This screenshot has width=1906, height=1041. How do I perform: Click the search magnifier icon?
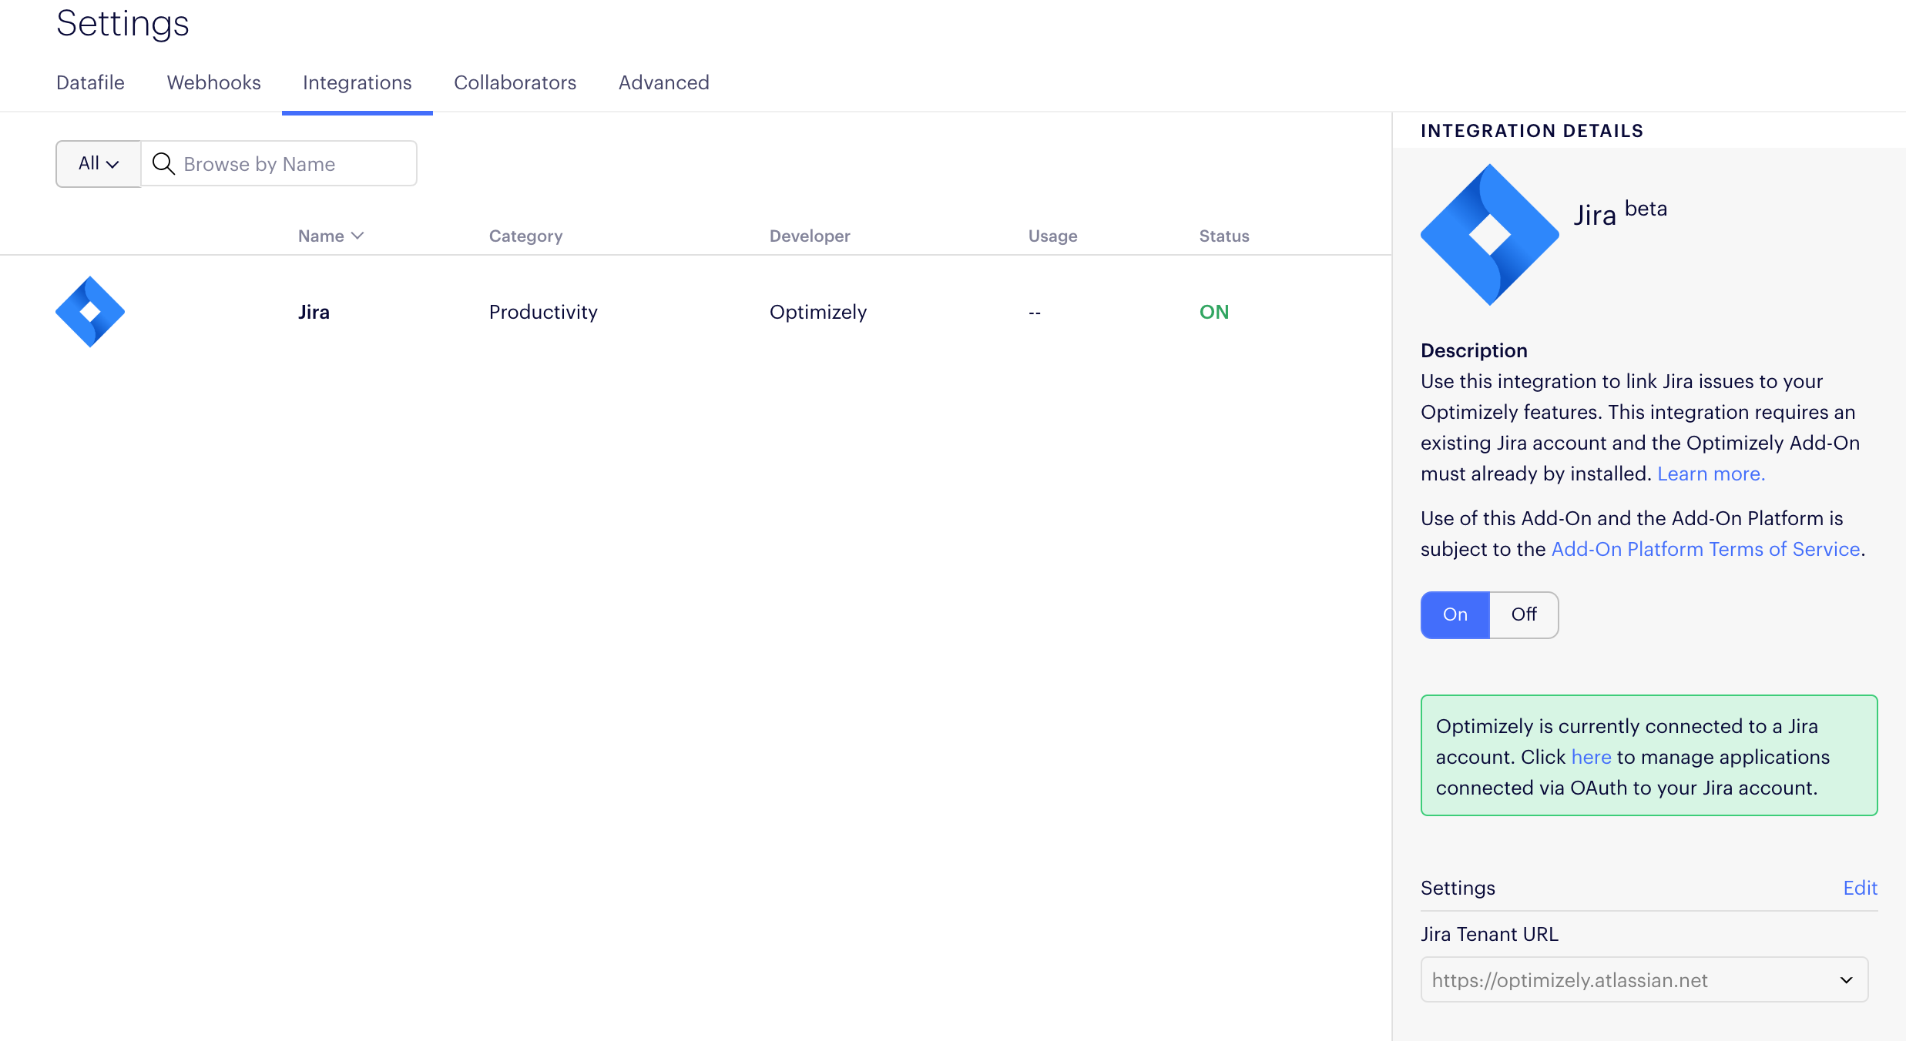[163, 163]
